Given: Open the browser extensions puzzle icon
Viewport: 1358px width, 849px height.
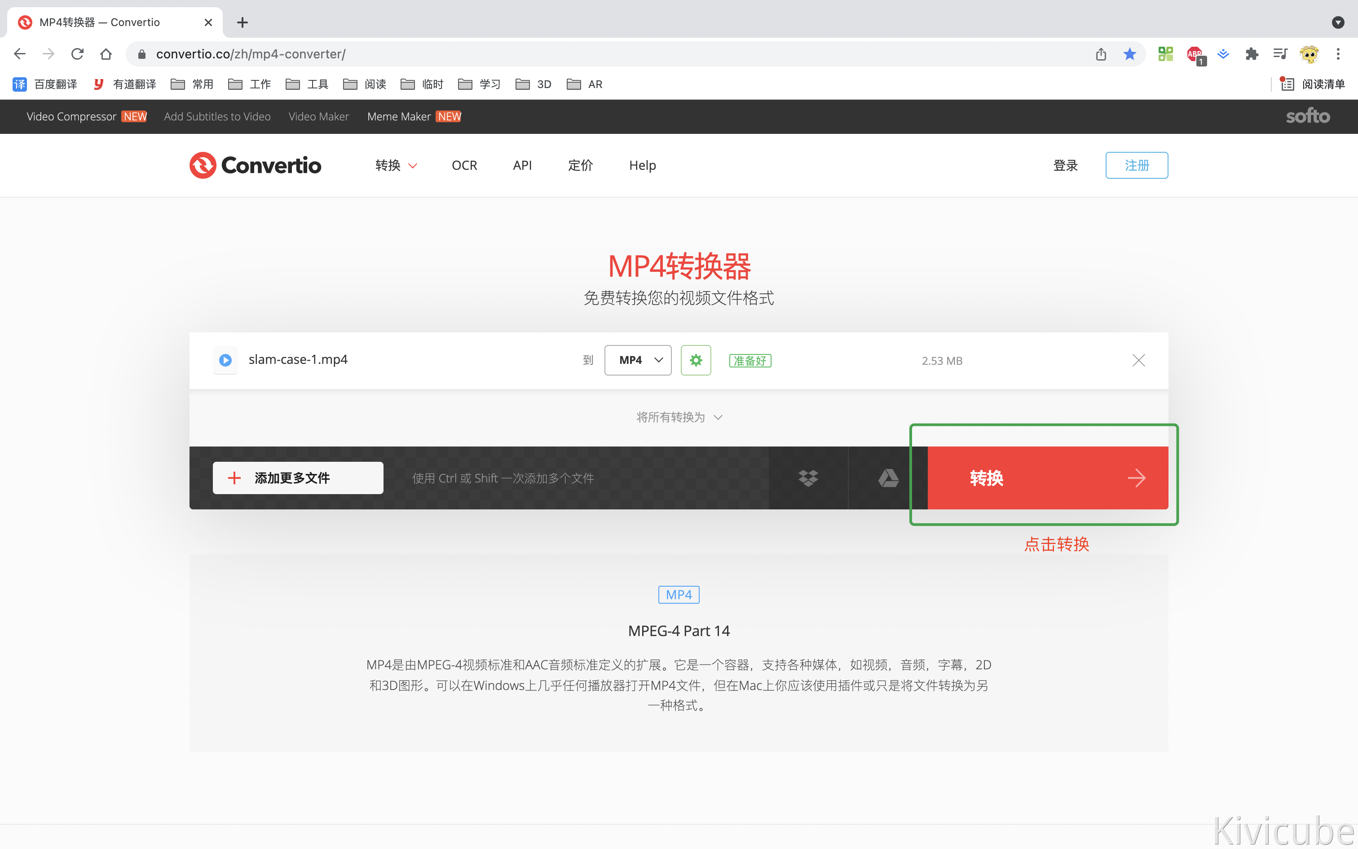Looking at the screenshot, I should [1252, 54].
